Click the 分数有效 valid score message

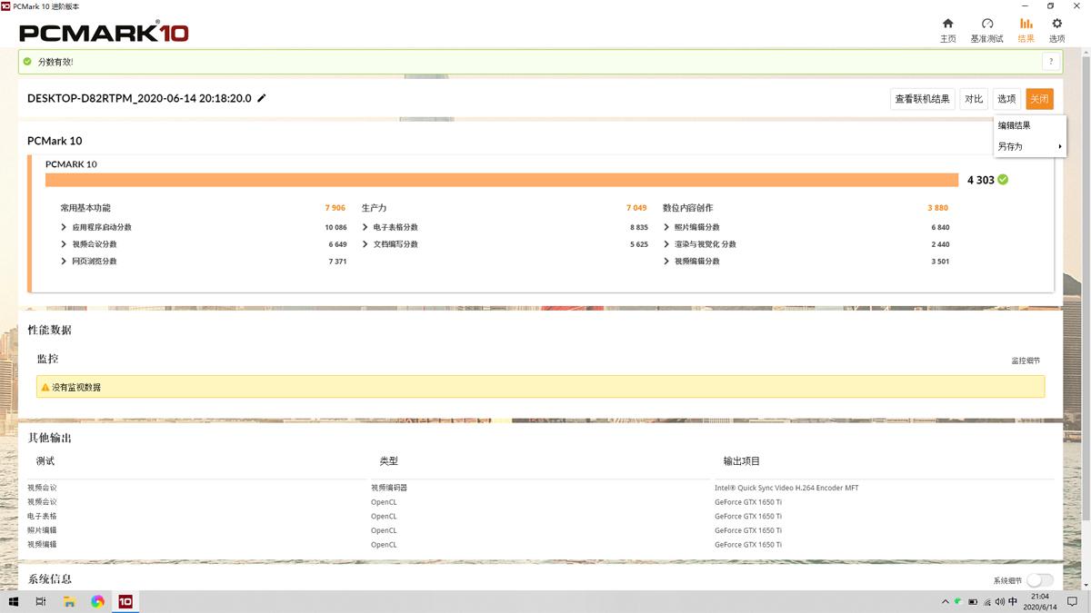(x=55, y=62)
